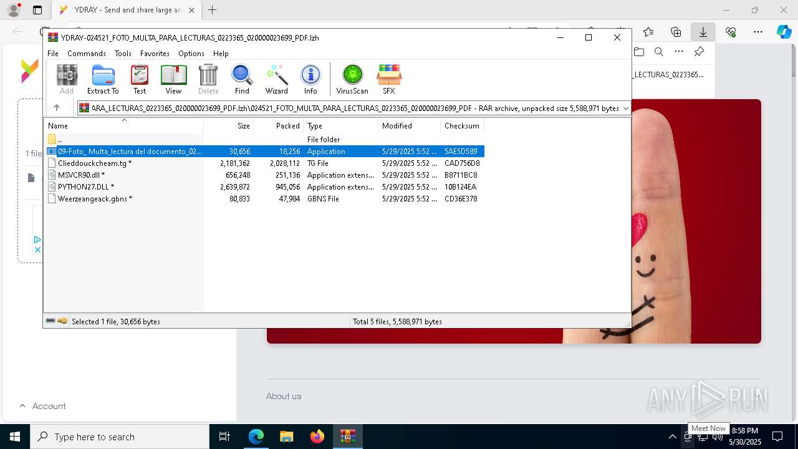Open the Help menu
The width and height of the screenshot is (798, 449).
pos(221,54)
